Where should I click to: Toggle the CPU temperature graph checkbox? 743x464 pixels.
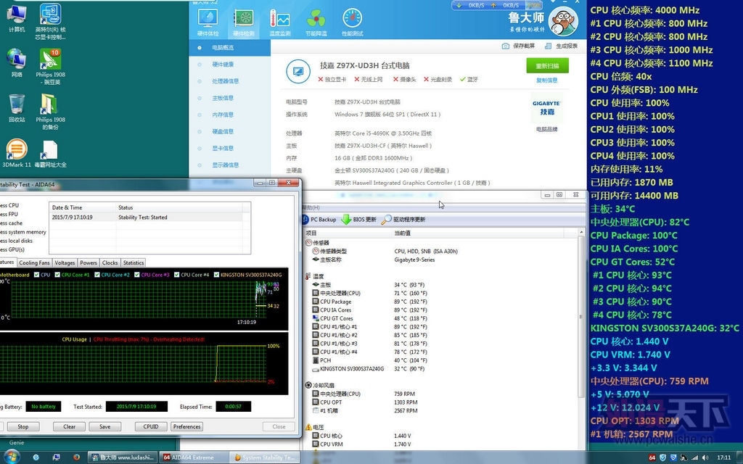(x=36, y=275)
